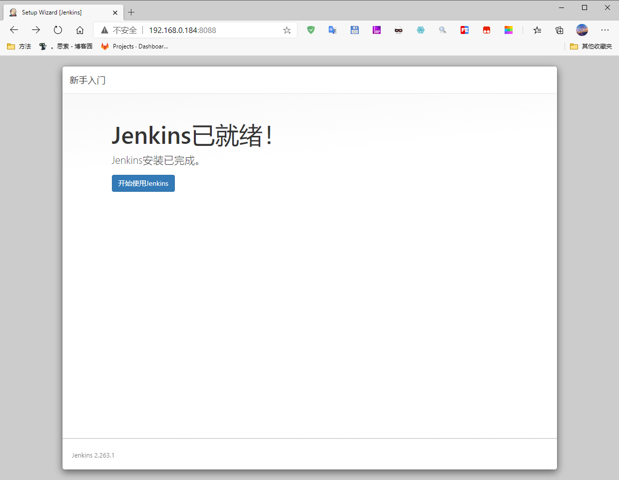Click the red two-dot extension icon
The width and height of the screenshot is (619, 480).
click(487, 30)
